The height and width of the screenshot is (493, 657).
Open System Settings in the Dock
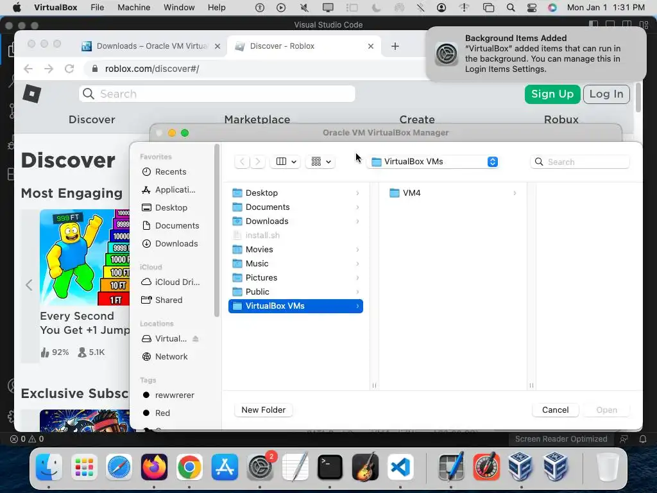pos(260,467)
